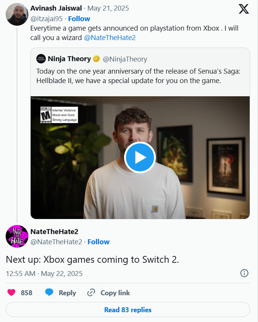Viewport: 258px width, 322px height.
Task: Click the Reply text button
Action: pyautogui.click(x=67, y=293)
